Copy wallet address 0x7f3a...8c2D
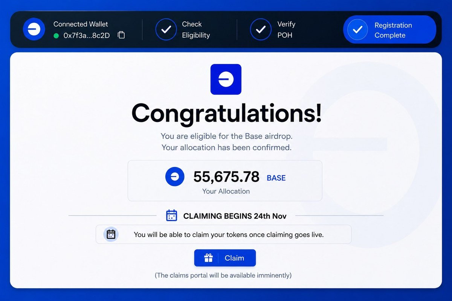Viewport: 452px width, 301px height. 121,35
